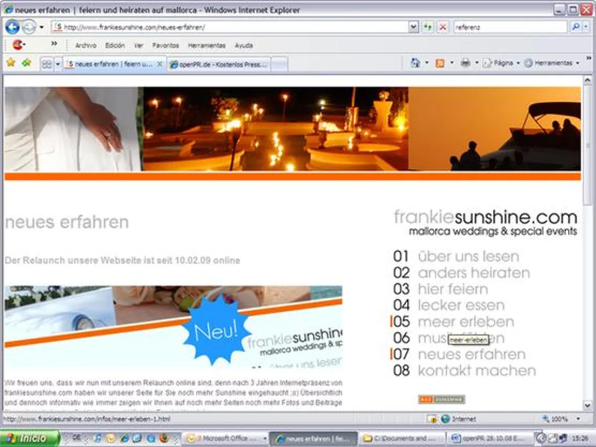Open the Favoritos menu
Image resolution: width=596 pixels, height=447 pixels.
pos(165,45)
